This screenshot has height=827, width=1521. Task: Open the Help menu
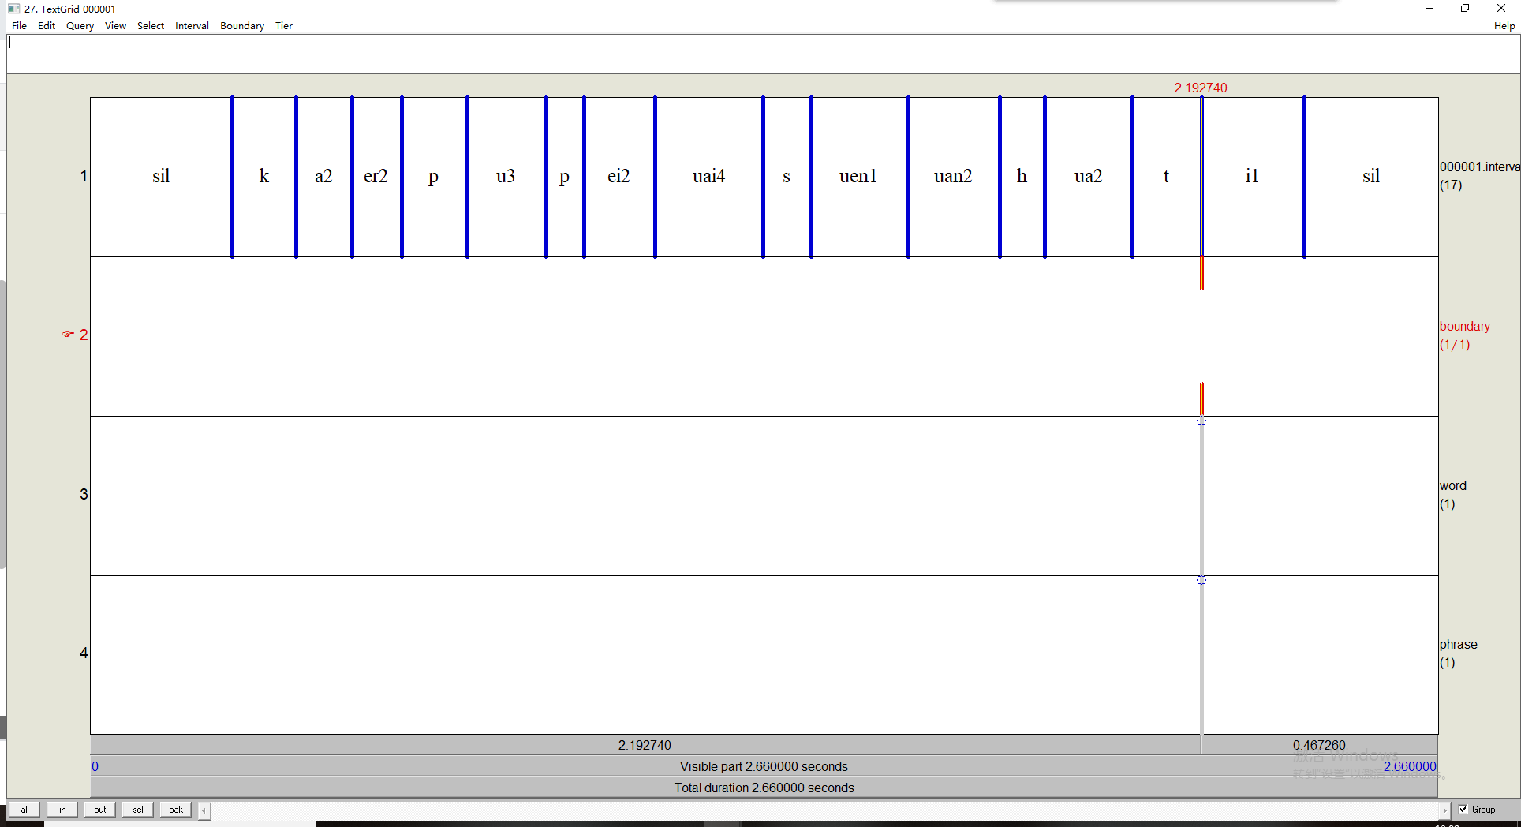pyautogui.click(x=1504, y=26)
